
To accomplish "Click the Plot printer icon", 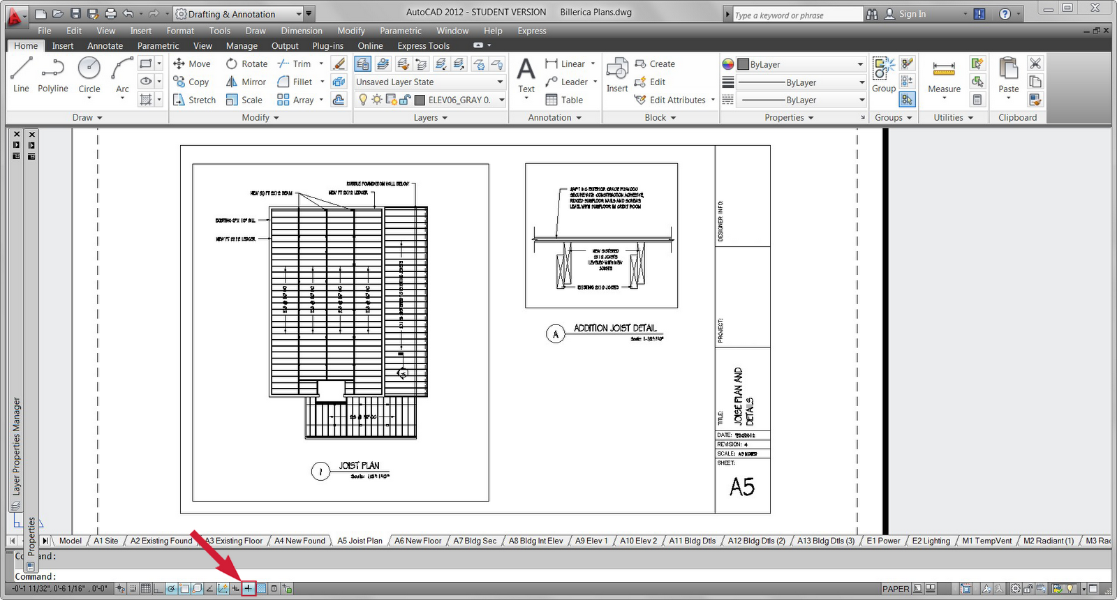I will point(110,14).
